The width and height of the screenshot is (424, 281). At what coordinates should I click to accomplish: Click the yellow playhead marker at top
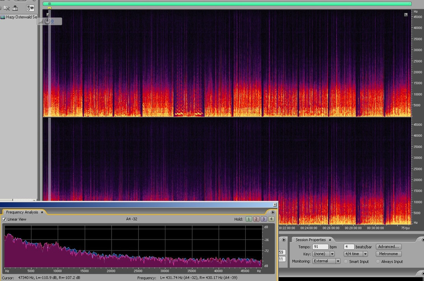pos(49,8)
